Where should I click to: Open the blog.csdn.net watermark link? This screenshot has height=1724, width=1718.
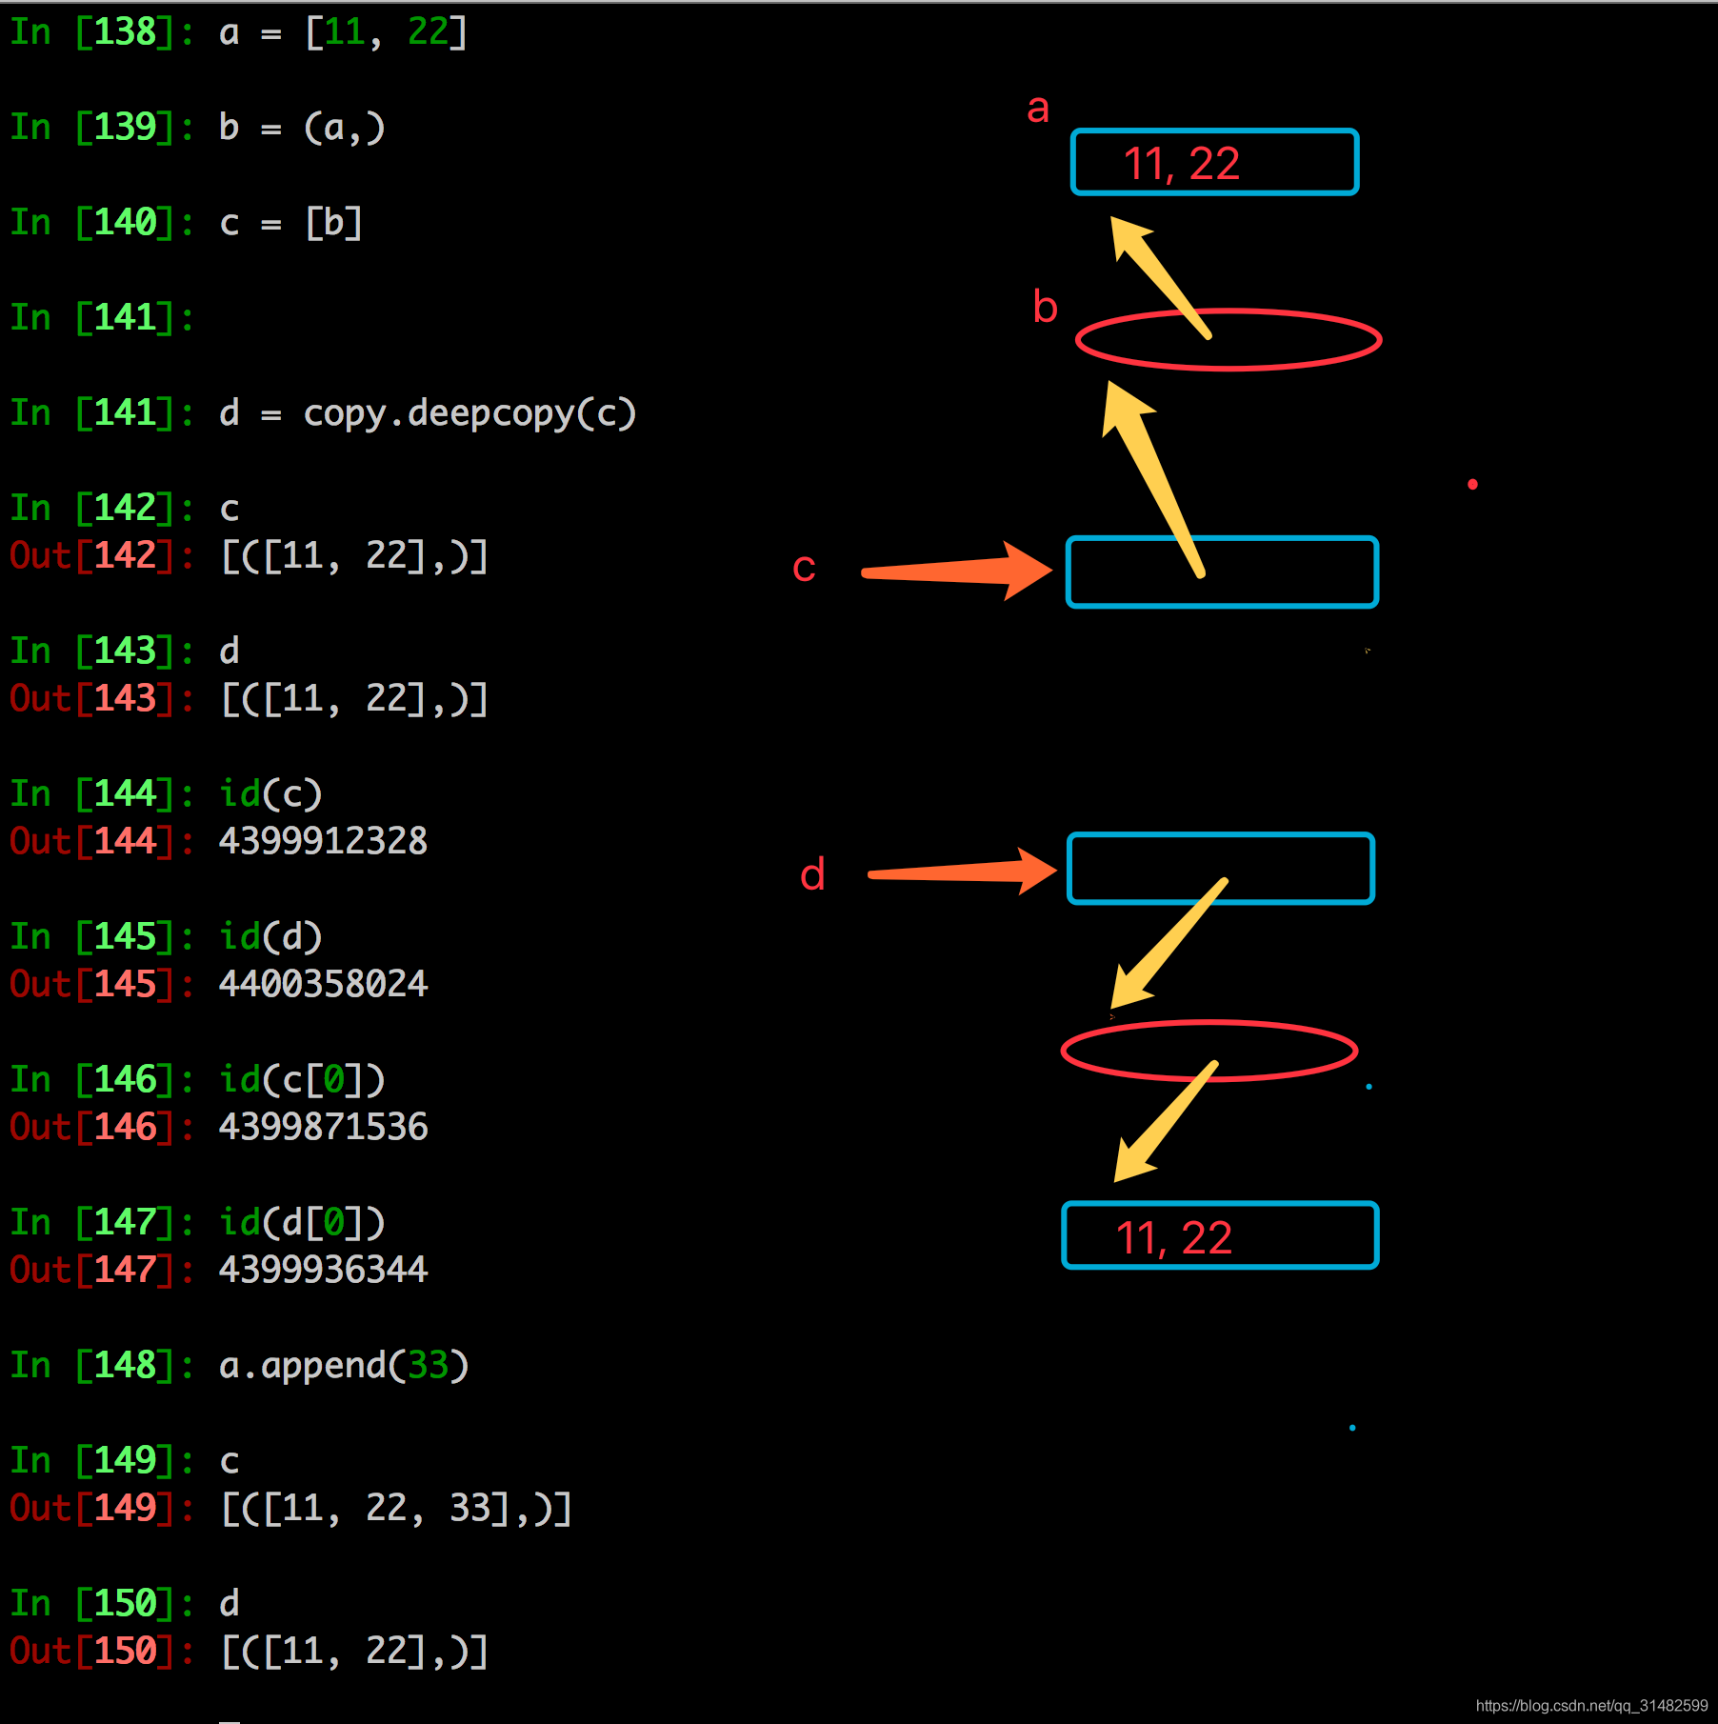click(x=1590, y=1705)
